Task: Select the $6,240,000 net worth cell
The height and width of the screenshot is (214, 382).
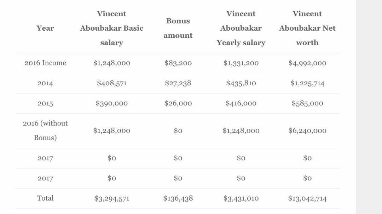Action: click(x=307, y=131)
